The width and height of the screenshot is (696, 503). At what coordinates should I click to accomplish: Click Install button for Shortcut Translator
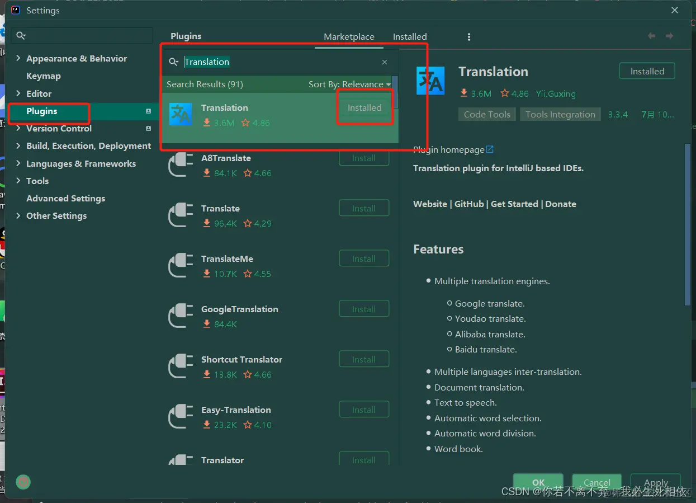[364, 360]
